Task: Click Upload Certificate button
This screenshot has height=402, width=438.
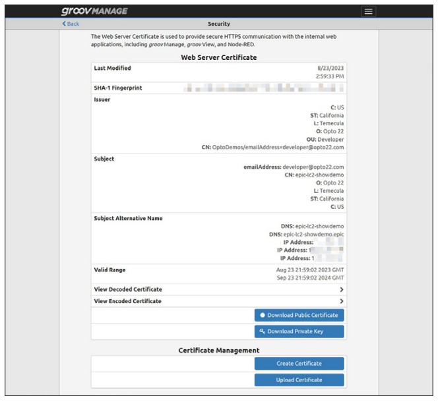Action: pos(299,380)
